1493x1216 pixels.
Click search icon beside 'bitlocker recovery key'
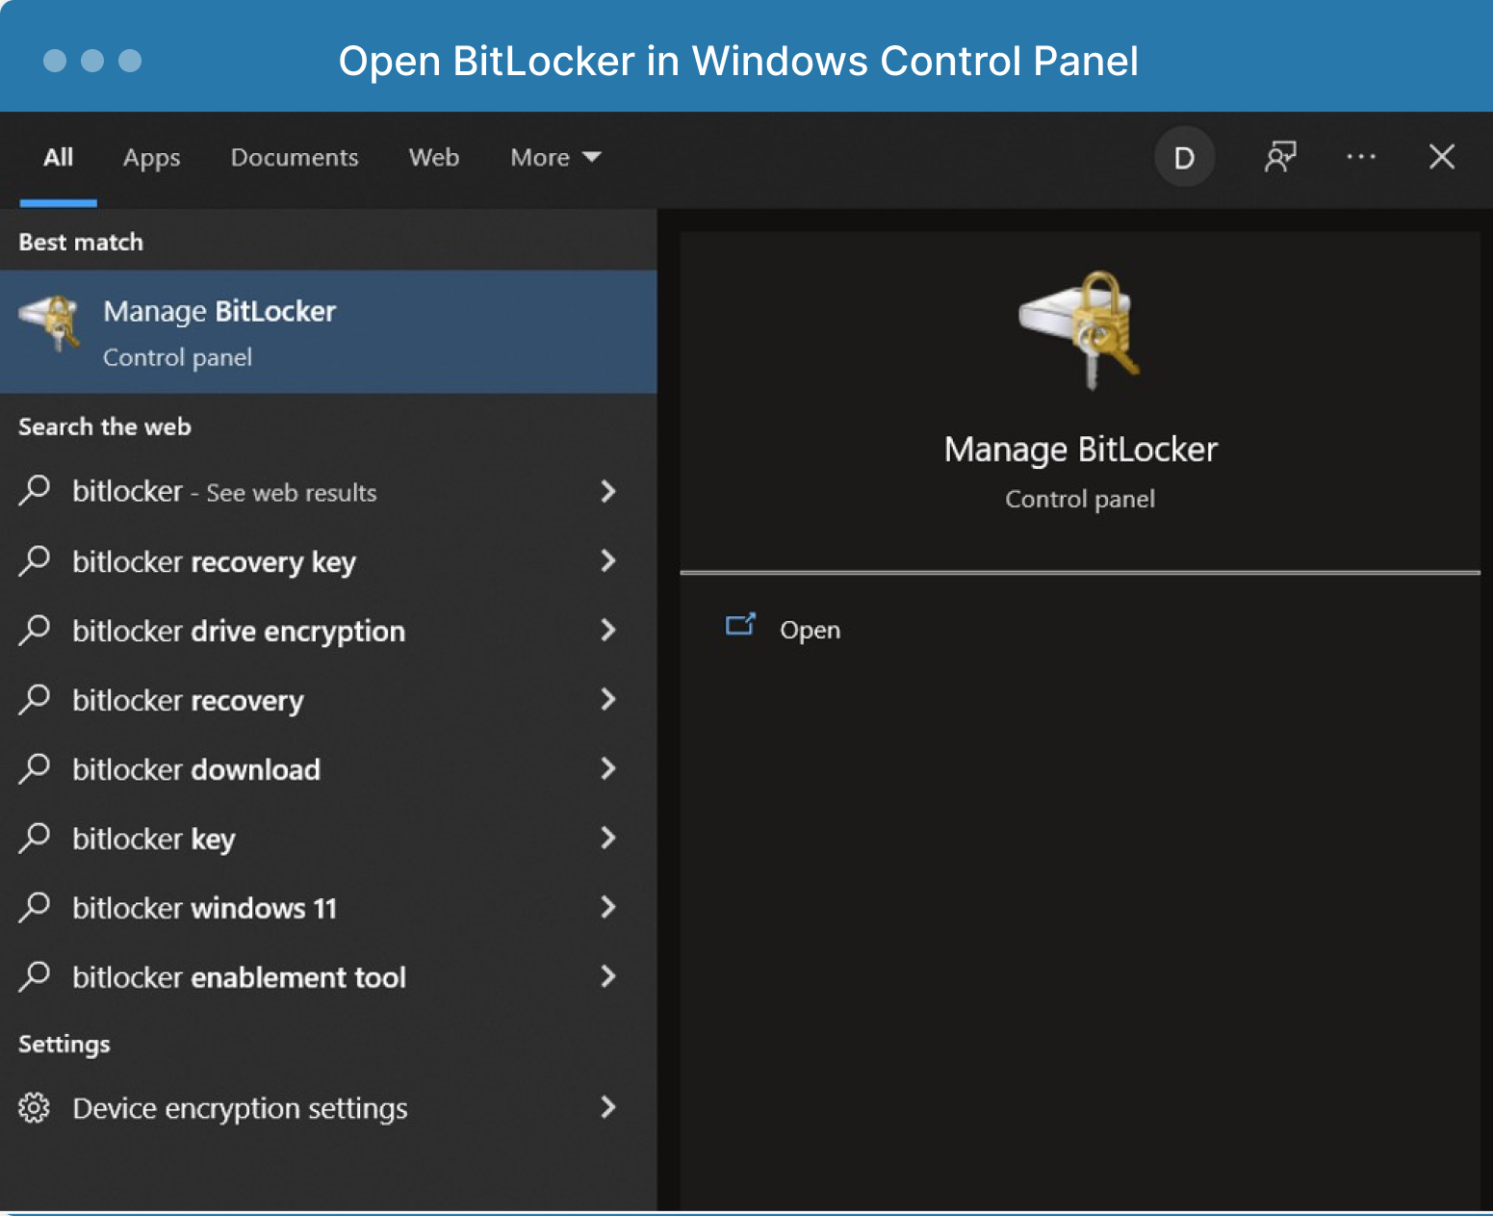pyautogui.click(x=35, y=559)
